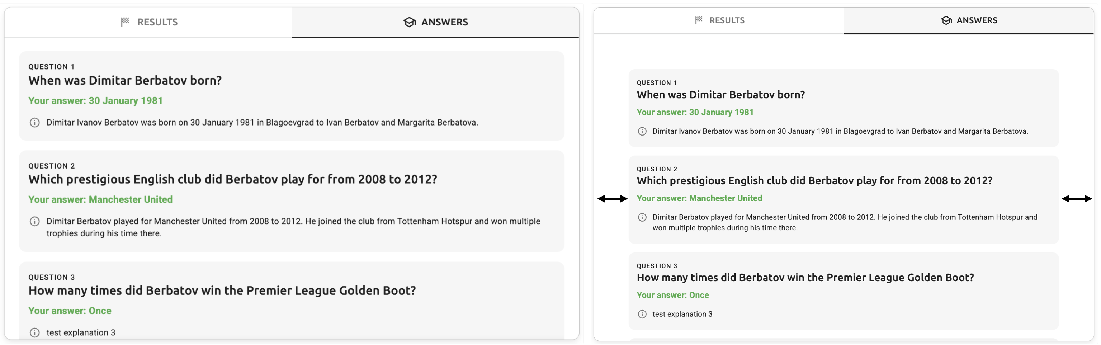
Task: Click the right panel's 'Your answer: Manchester United' text
Action: pos(699,198)
